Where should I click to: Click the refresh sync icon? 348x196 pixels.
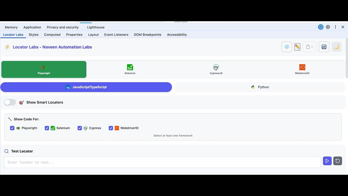coord(324,47)
